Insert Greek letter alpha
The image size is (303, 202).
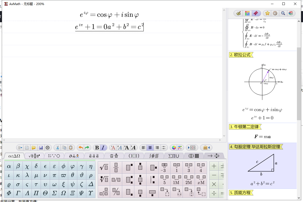coord(9,167)
